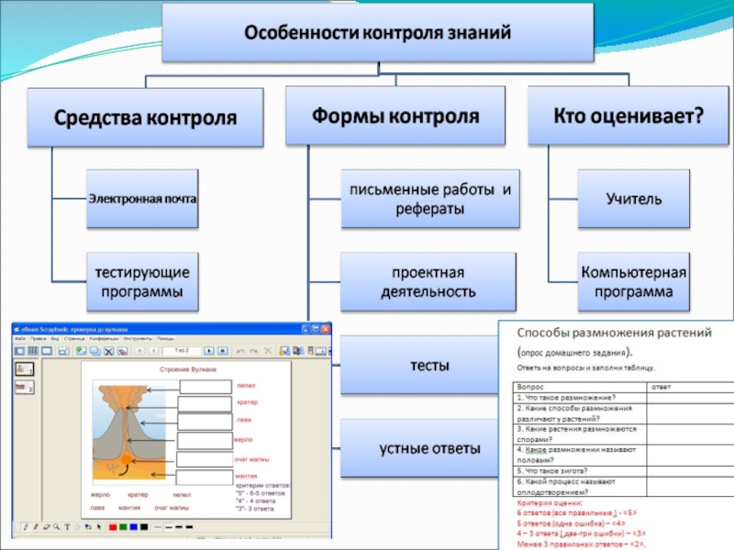Click table row '5. Что такое зигота?'
The image size is (734, 550).
624,471
